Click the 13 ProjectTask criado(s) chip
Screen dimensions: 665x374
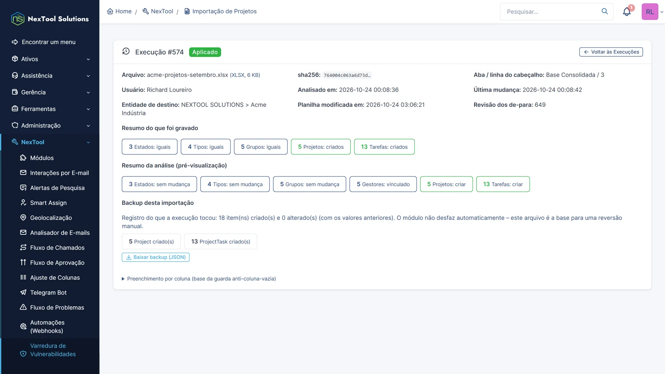pos(221,241)
